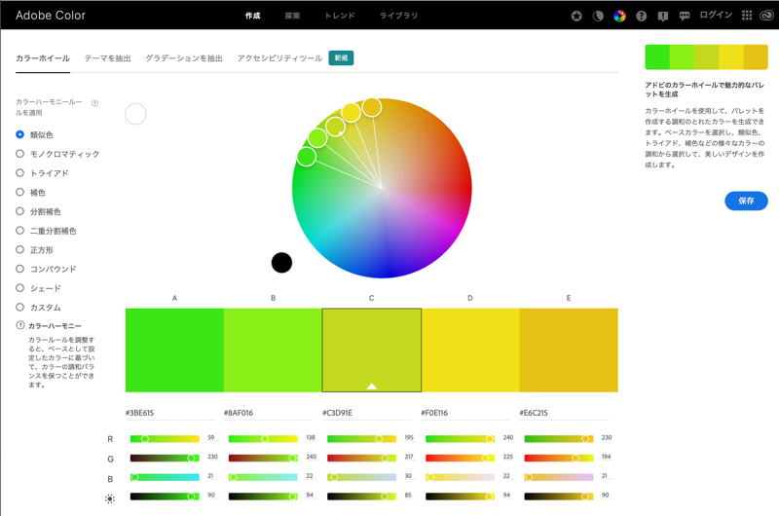Screen dimensions: 779x516
Task: Choose the 補色 radio option
Action: point(20,193)
